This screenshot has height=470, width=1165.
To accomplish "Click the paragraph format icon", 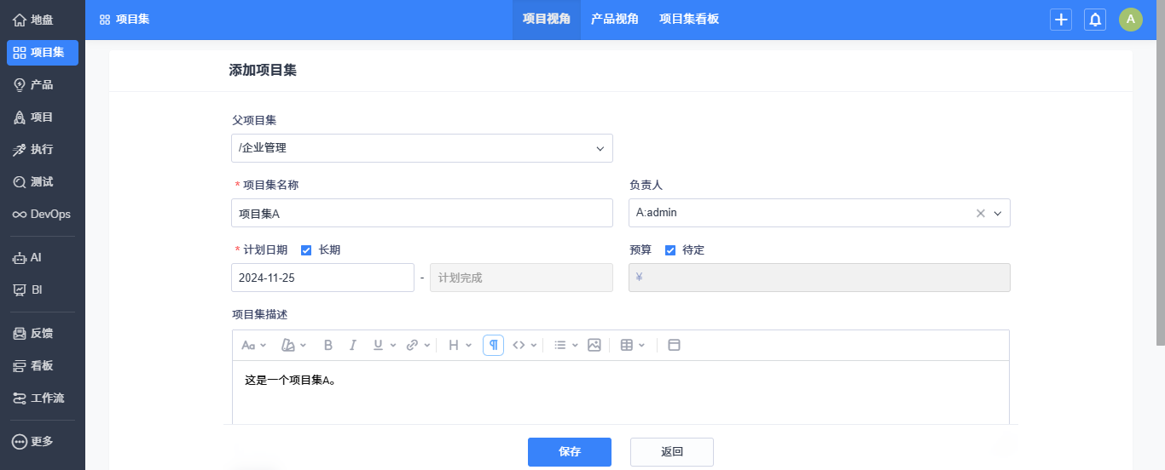I will (x=493, y=345).
